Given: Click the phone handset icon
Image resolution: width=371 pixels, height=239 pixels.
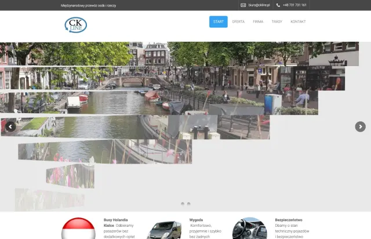Looking at the screenshot, I should (278, 5).
